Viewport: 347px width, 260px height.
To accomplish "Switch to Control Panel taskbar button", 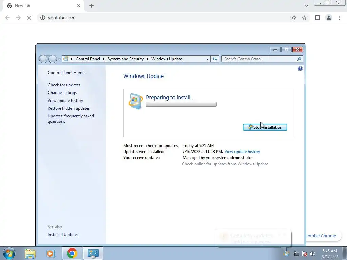I will coord(93,253).
